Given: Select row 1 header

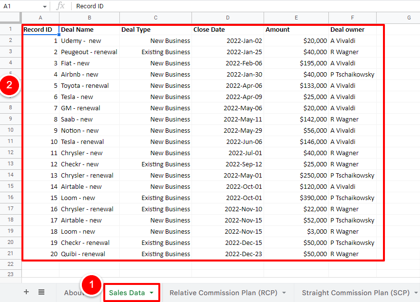Looking at the screenshot, I should (10, 29).
